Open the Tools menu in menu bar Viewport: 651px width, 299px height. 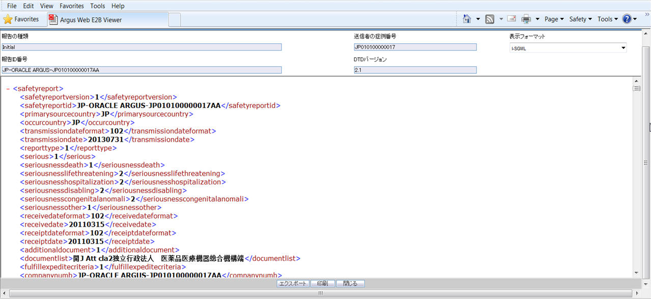click(x=98, y=6)
